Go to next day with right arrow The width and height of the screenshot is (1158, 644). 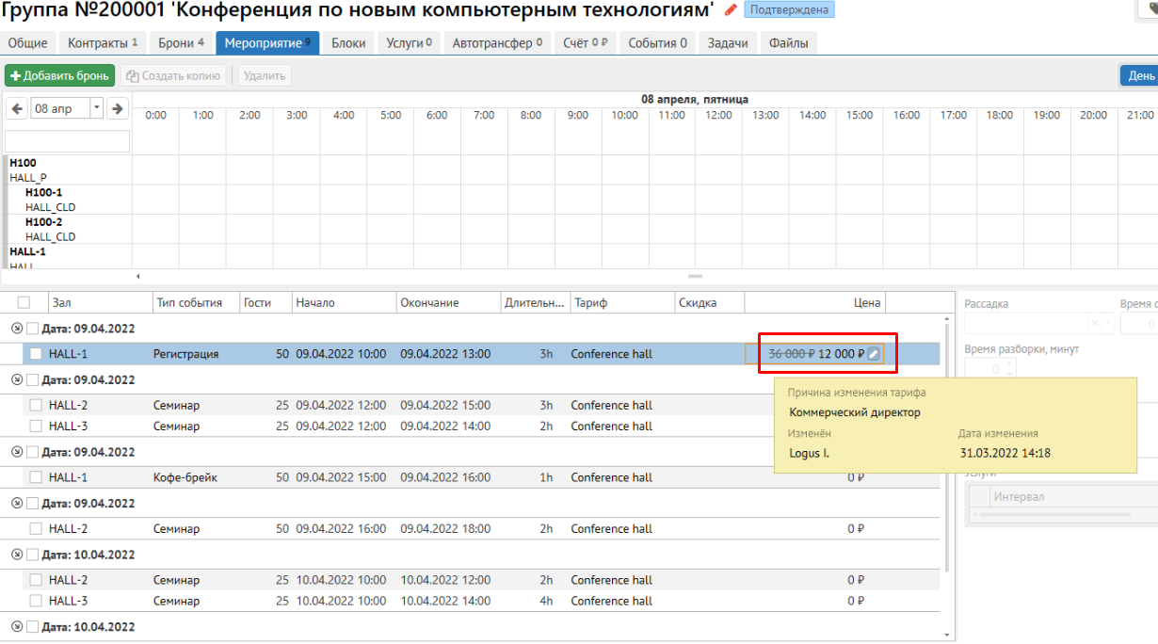tap(118, 109)
